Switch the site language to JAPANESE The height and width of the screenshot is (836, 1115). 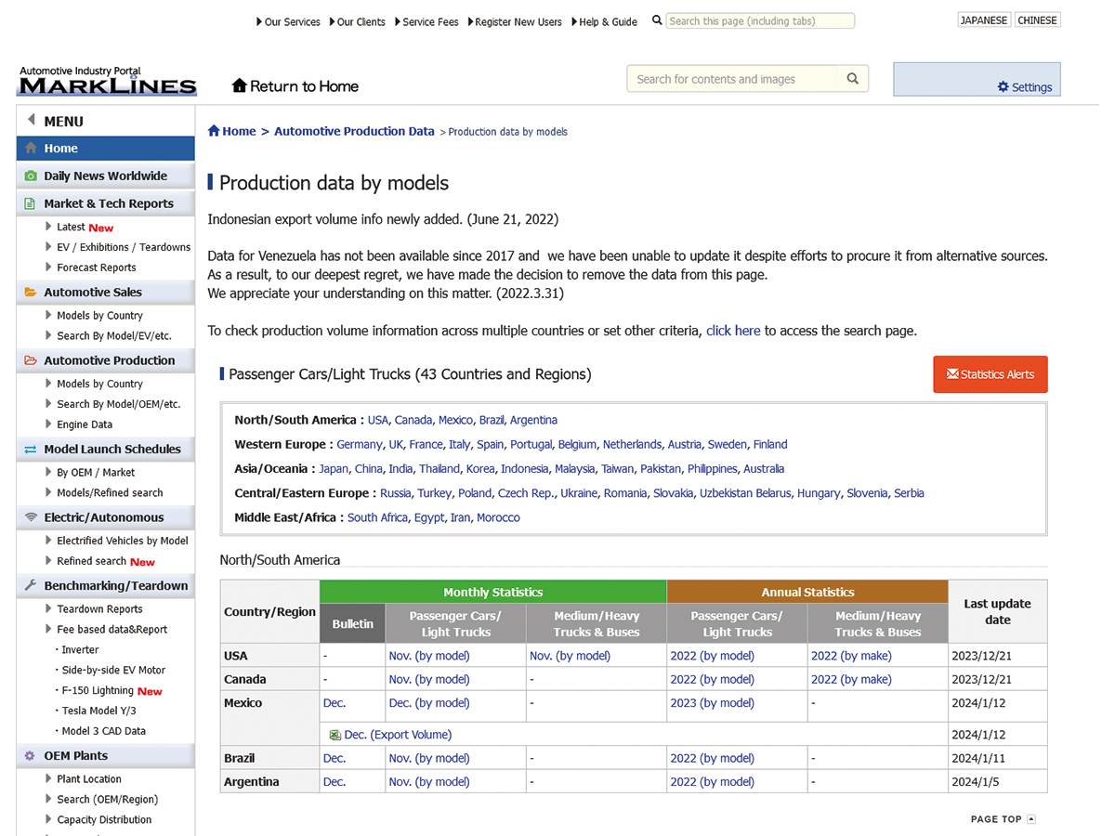tap(984, 20)
